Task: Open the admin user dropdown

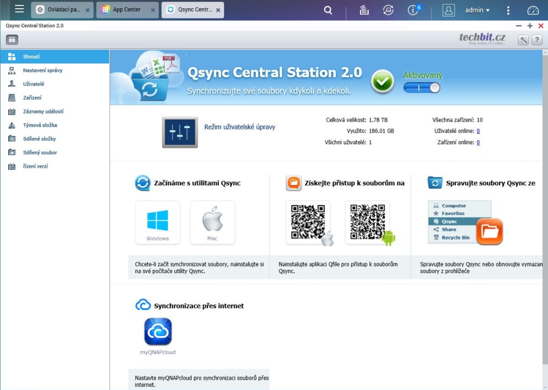Action: [477, 10]
